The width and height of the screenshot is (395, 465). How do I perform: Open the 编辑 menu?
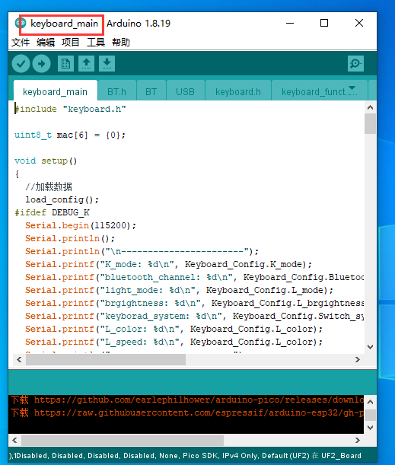(46, 42)
